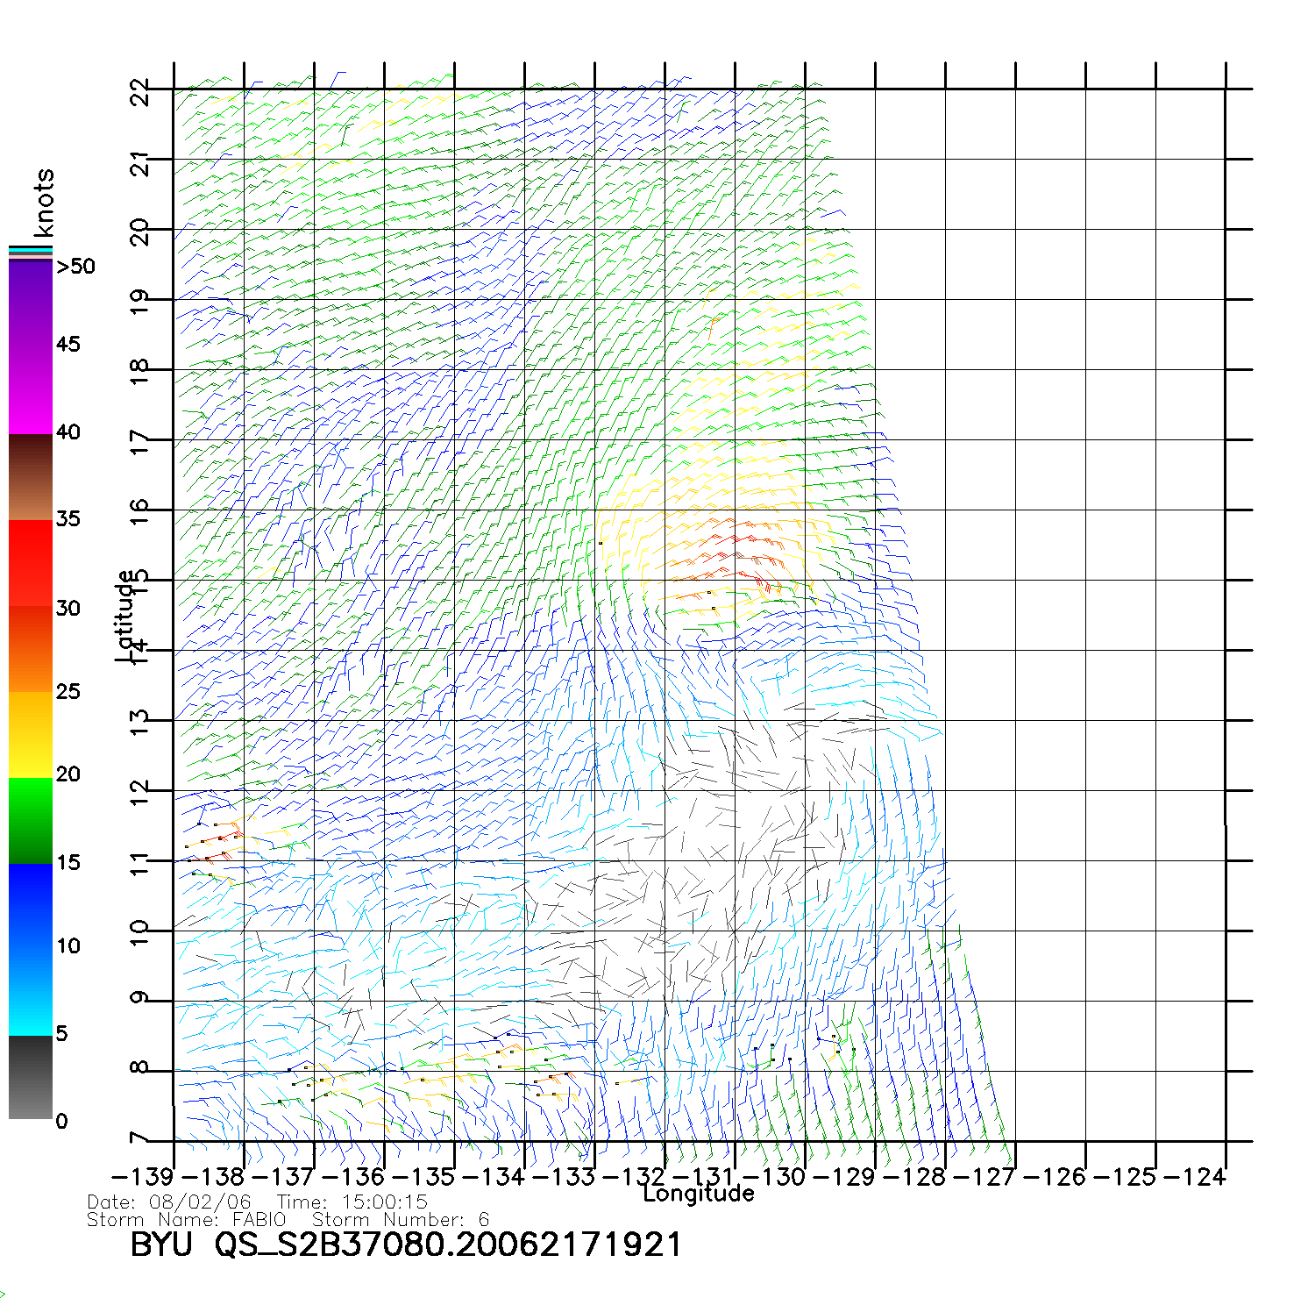The image size is (1315, 1298).
Task: Click the gray 0-5 knots legend segment
Action: (30, 1079)
